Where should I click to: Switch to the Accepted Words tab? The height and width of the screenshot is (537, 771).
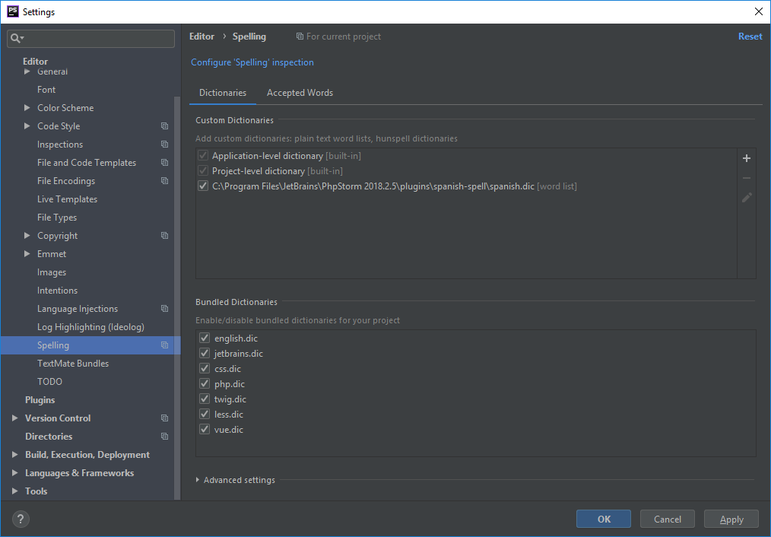[300, 93]
